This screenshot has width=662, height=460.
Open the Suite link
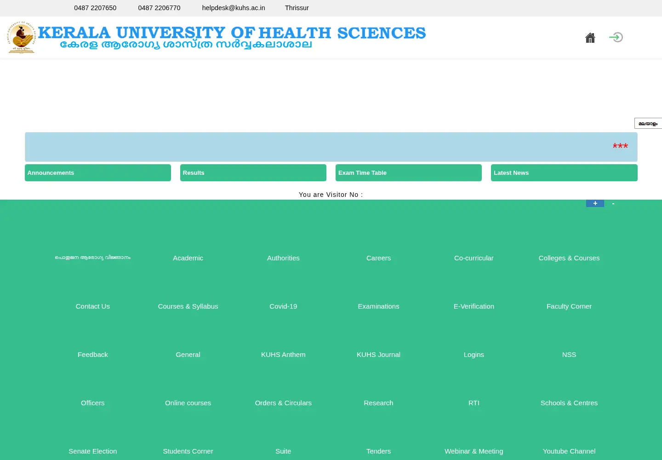pyautogui.click(x=283, y=451)
